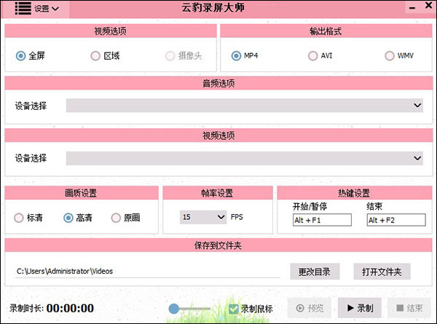Open the hamburger list menu icon
Image resolution: width=437 pixels, height=324 pixels.
23,8
